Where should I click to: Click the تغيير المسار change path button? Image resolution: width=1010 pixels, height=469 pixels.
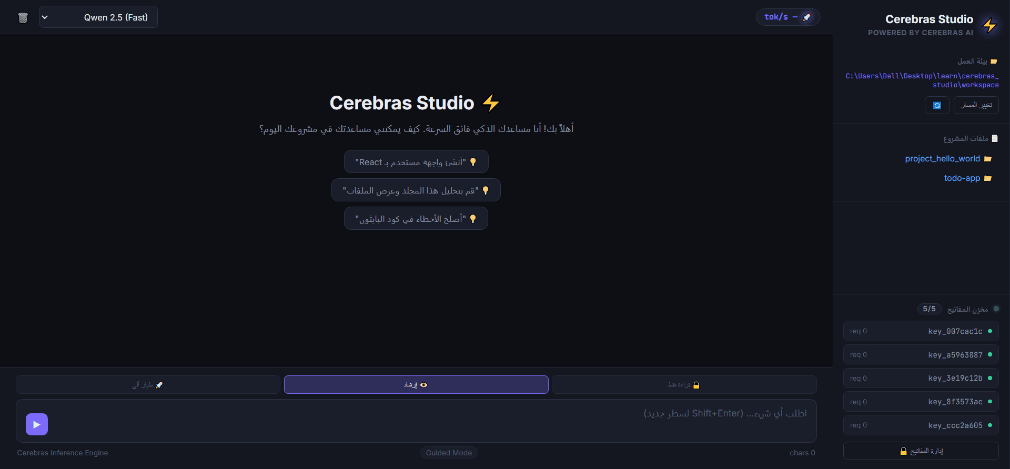976,105
